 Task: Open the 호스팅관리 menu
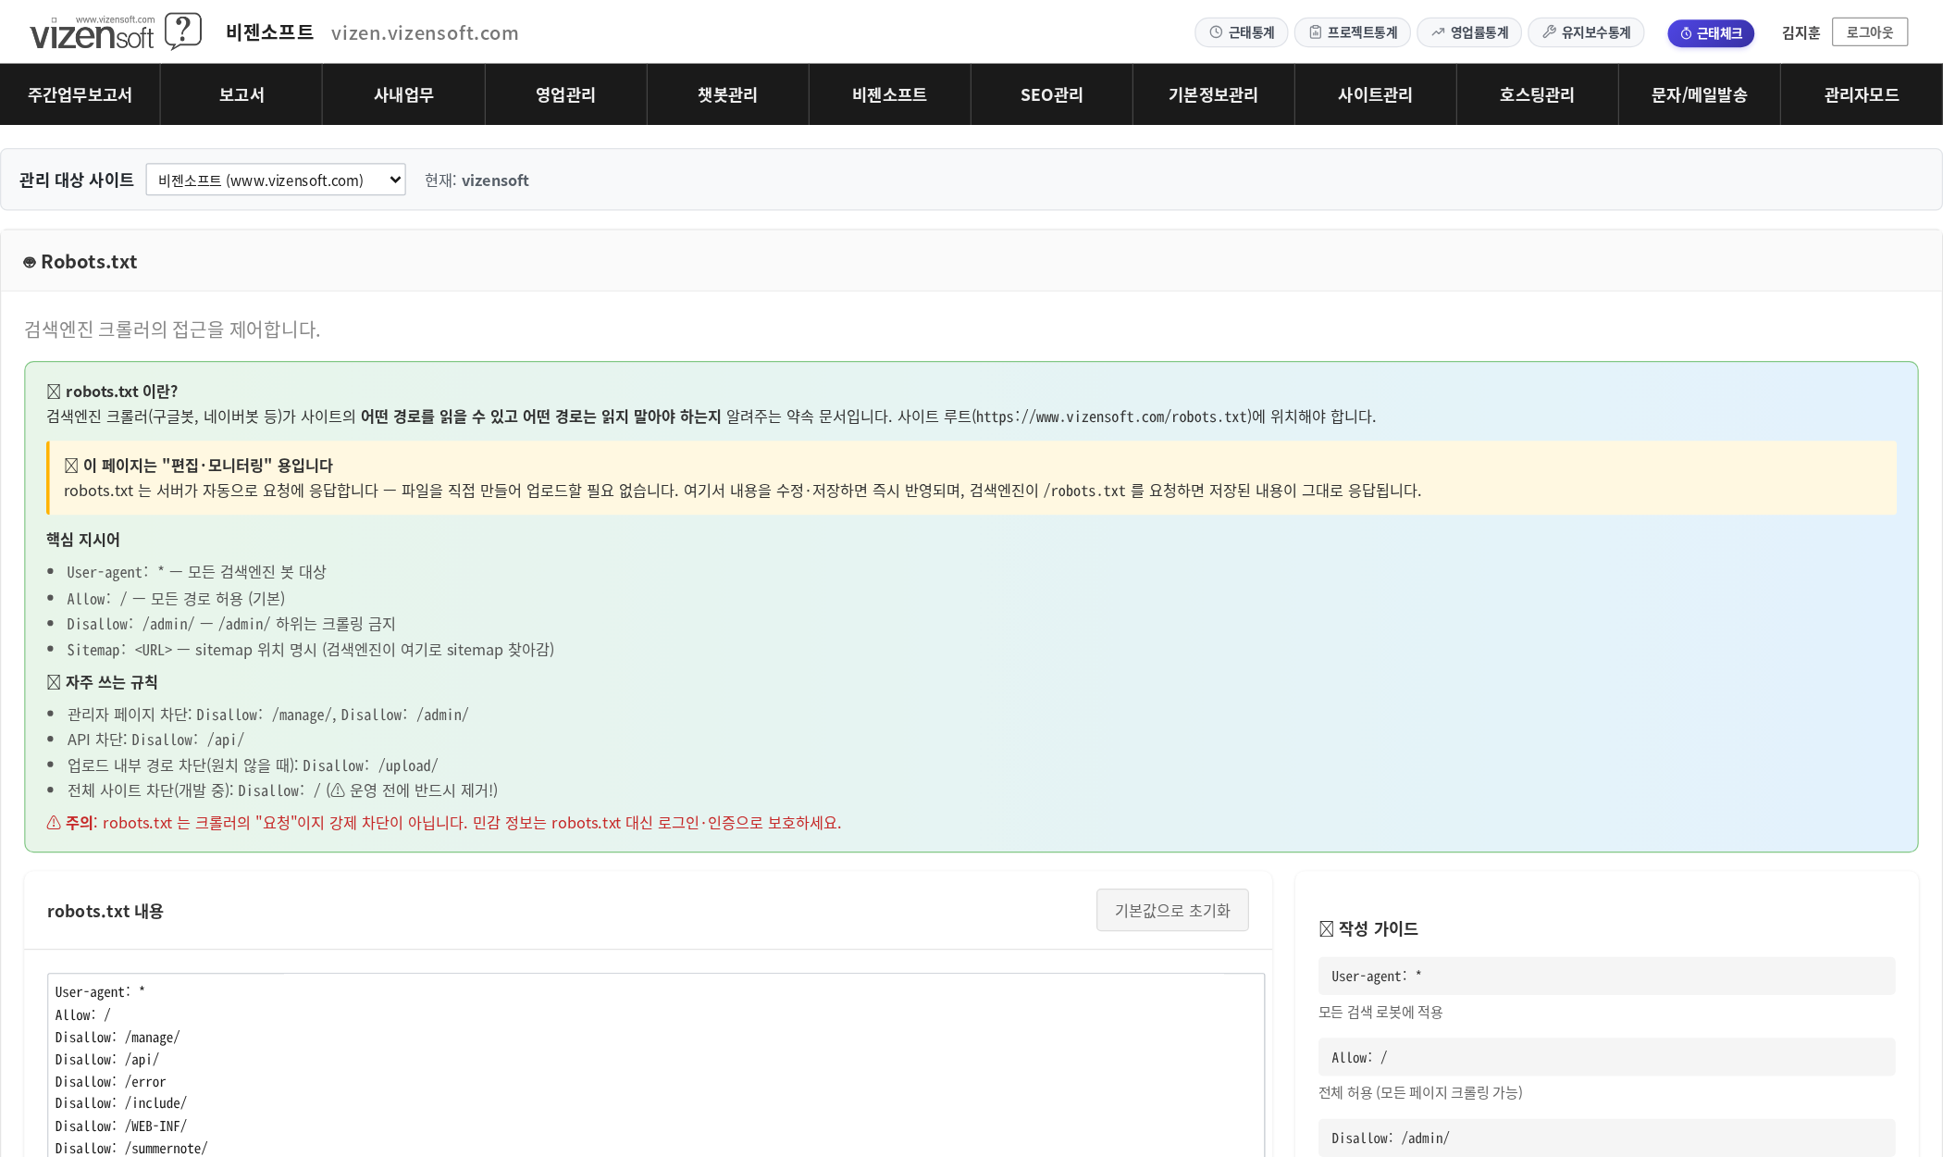pyautogui.click(x=1537, y=94)
